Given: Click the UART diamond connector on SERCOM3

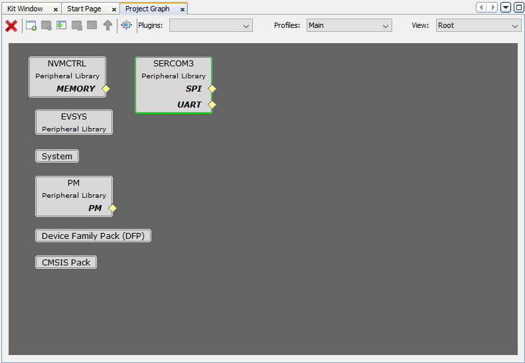Looking at the screenshot, I should tap(212, 105).
